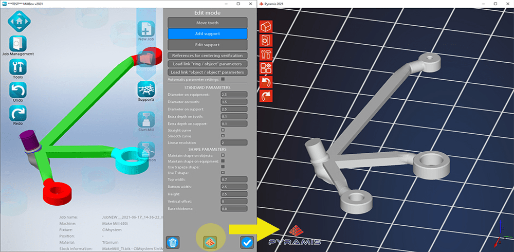
Task: Click Extra depth on support field
Action: [x=234, y=124]
